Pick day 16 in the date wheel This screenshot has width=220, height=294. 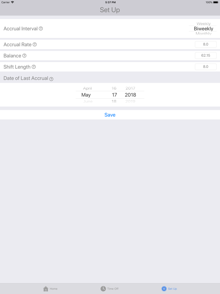(x=114, y=88)
